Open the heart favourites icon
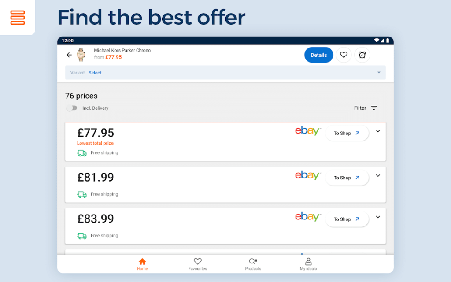The width and height of the screenshot is (451, 282). (344, 55)
